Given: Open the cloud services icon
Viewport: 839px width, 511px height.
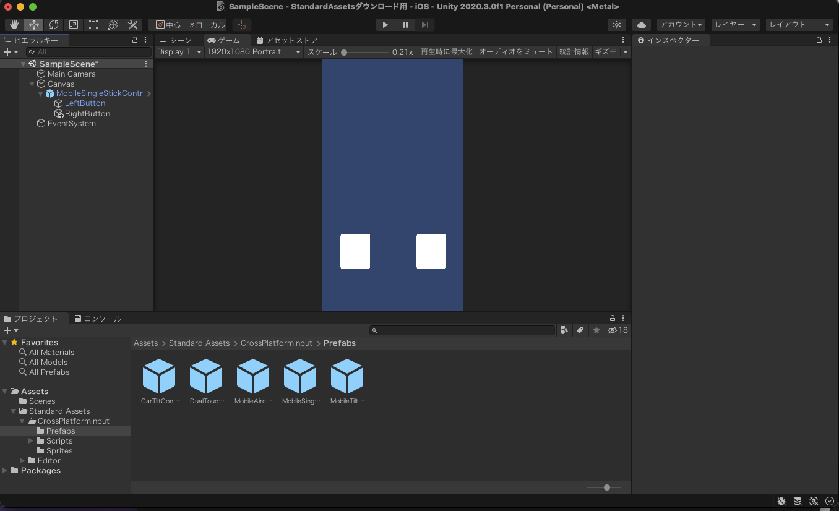Looking at the screenshot, I should coord(642,25).
